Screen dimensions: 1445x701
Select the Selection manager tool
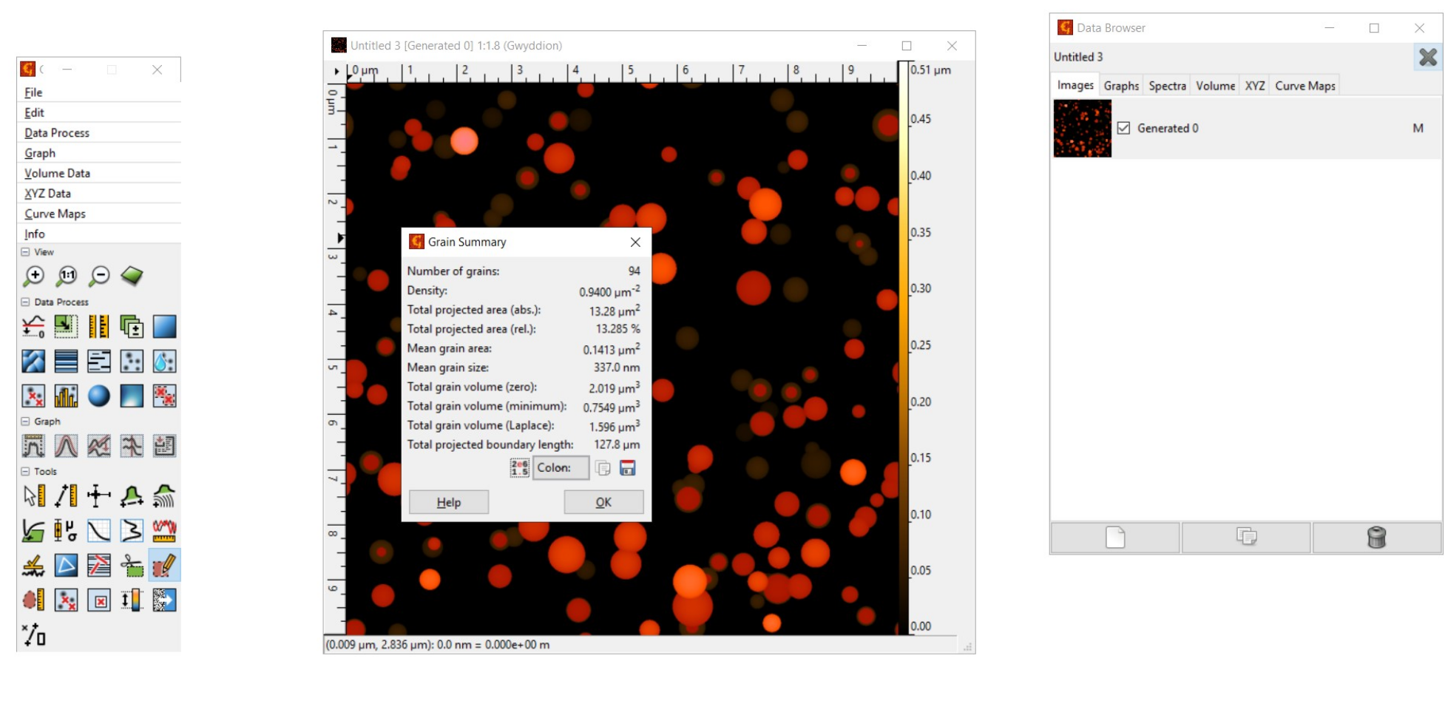point(34,634)
